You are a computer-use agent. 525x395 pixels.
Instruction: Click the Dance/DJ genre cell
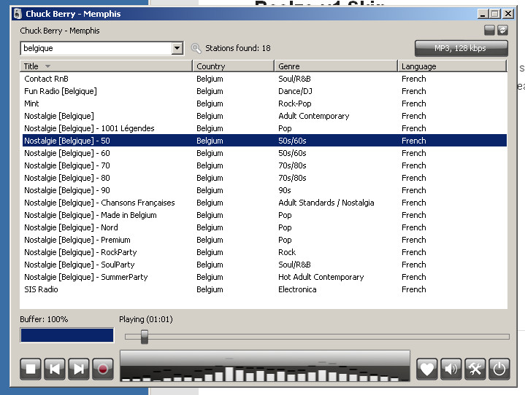tap(295, 91)
